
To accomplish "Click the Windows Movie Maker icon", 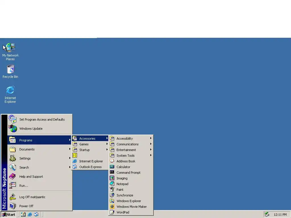I will (112, 207).
